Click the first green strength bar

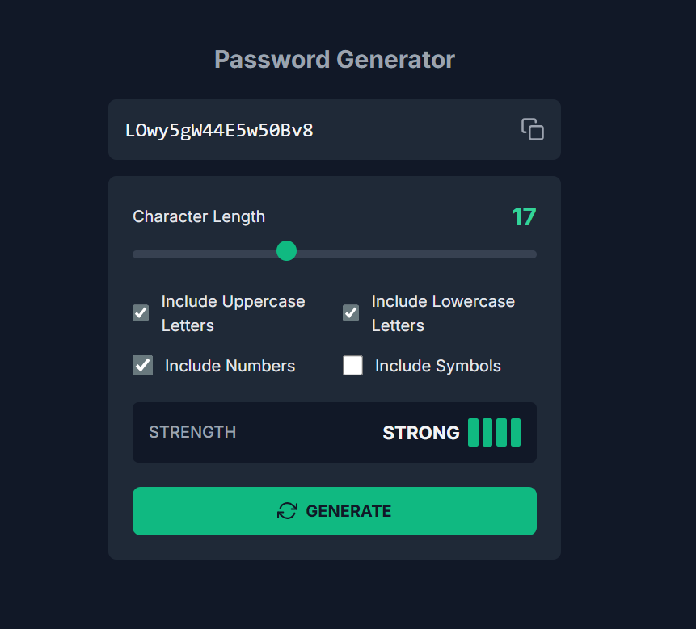tap(474, 433)
